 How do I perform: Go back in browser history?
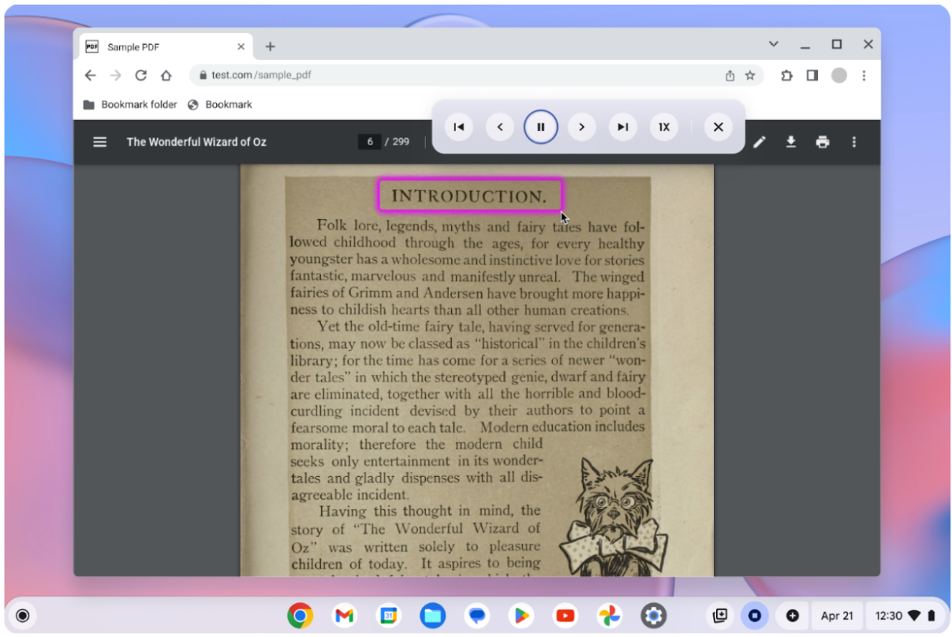[90, 76]
